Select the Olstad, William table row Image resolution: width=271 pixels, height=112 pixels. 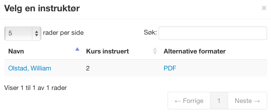(135, 68)
